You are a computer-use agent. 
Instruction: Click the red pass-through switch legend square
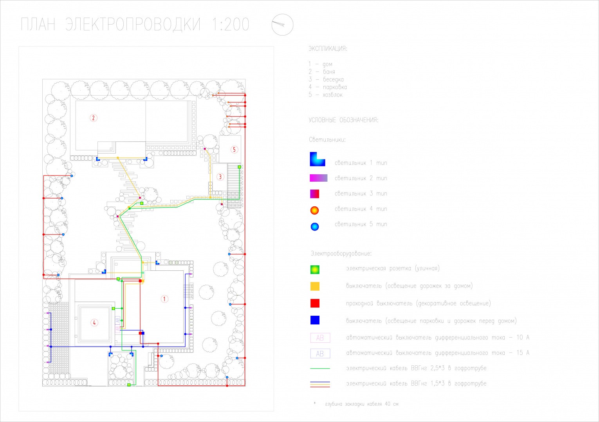pyautogui.click(x=315, y=303)
